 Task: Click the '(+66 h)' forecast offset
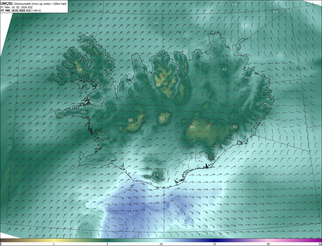click(x=36, y=11)
